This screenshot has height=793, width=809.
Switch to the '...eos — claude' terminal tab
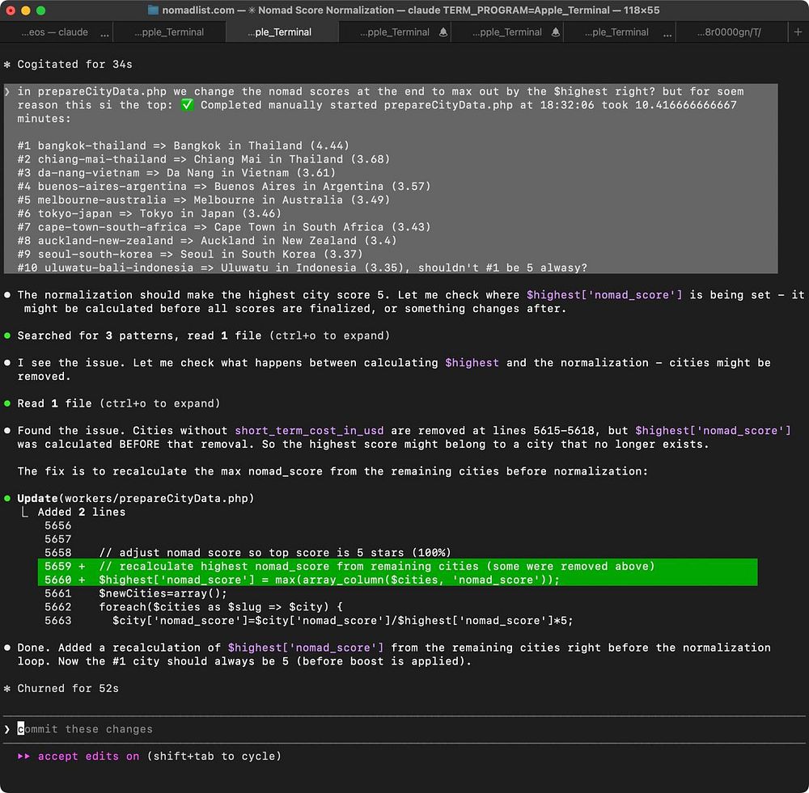(x=57, y=32)
